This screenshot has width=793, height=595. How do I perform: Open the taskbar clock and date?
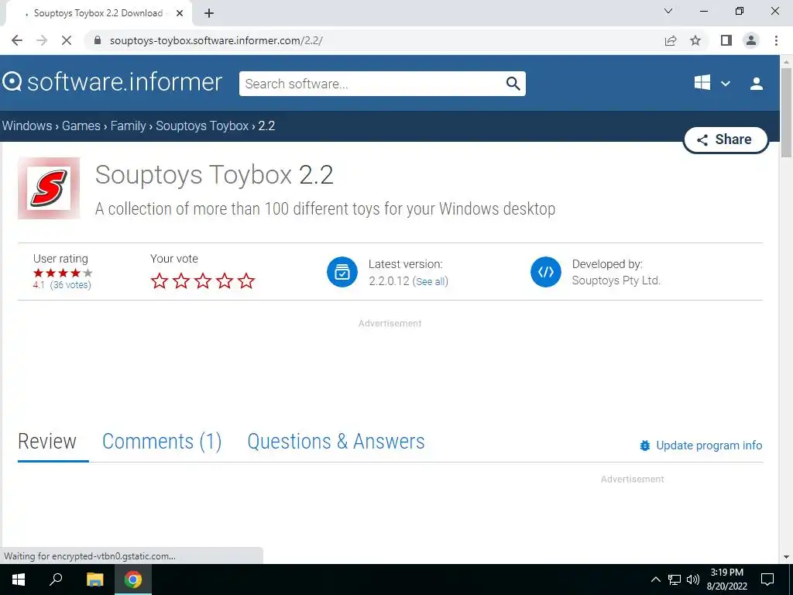pos(726,580)
